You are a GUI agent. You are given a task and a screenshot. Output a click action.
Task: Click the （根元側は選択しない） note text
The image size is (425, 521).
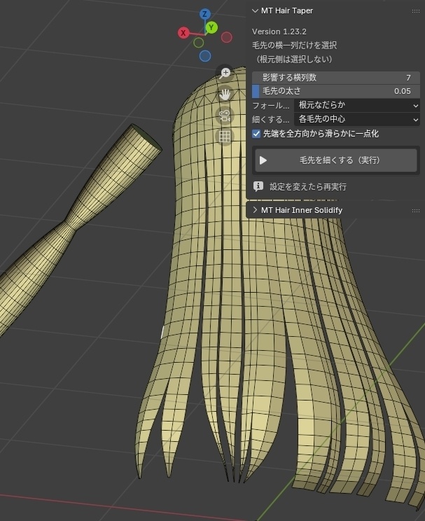[294, 59]
